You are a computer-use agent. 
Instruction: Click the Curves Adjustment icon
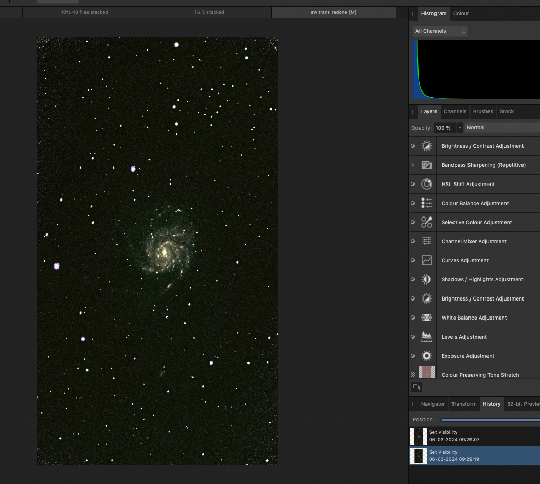click(426, 260)
